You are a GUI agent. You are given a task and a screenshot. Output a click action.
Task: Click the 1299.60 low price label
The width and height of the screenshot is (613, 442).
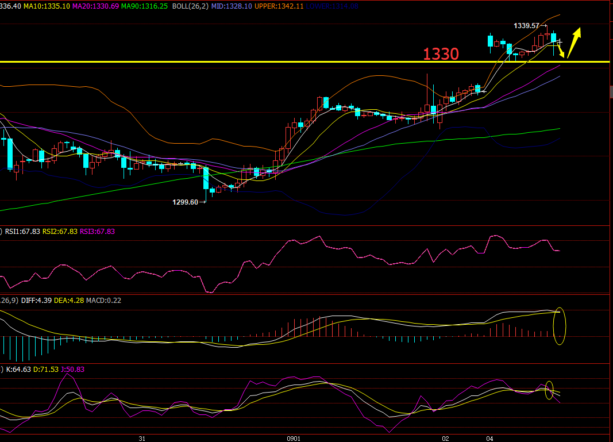[x=186, y=202]
